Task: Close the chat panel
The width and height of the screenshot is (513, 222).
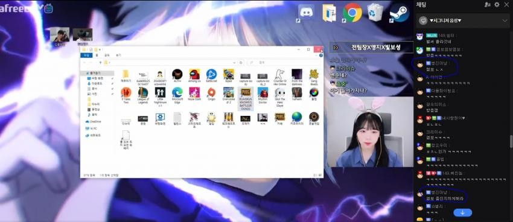Action: 506,5
